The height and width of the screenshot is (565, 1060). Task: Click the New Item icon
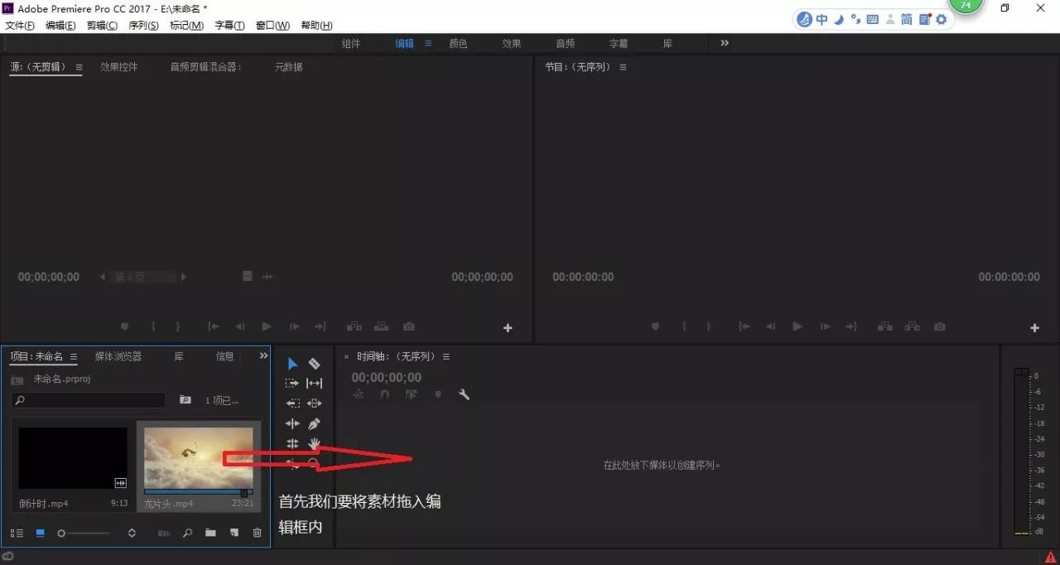point(234,533)
